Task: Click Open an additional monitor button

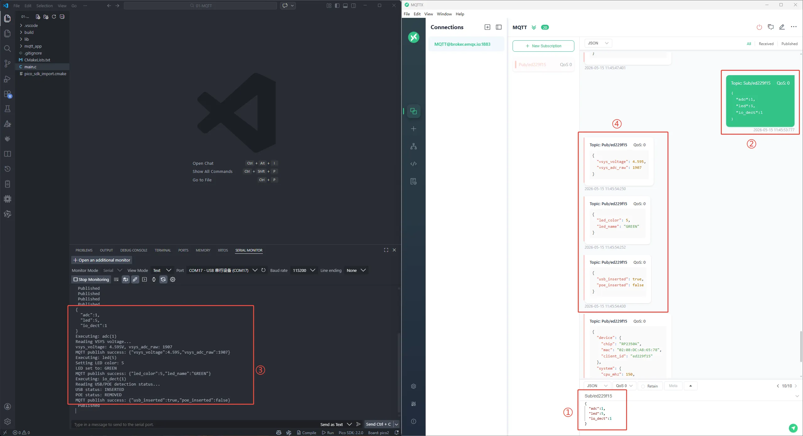Action: [102, 260]
